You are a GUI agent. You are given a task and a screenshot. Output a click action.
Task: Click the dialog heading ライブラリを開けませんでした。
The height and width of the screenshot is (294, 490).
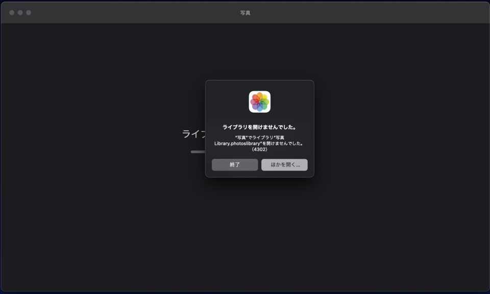pyautogui.click(x=260, y=127)
